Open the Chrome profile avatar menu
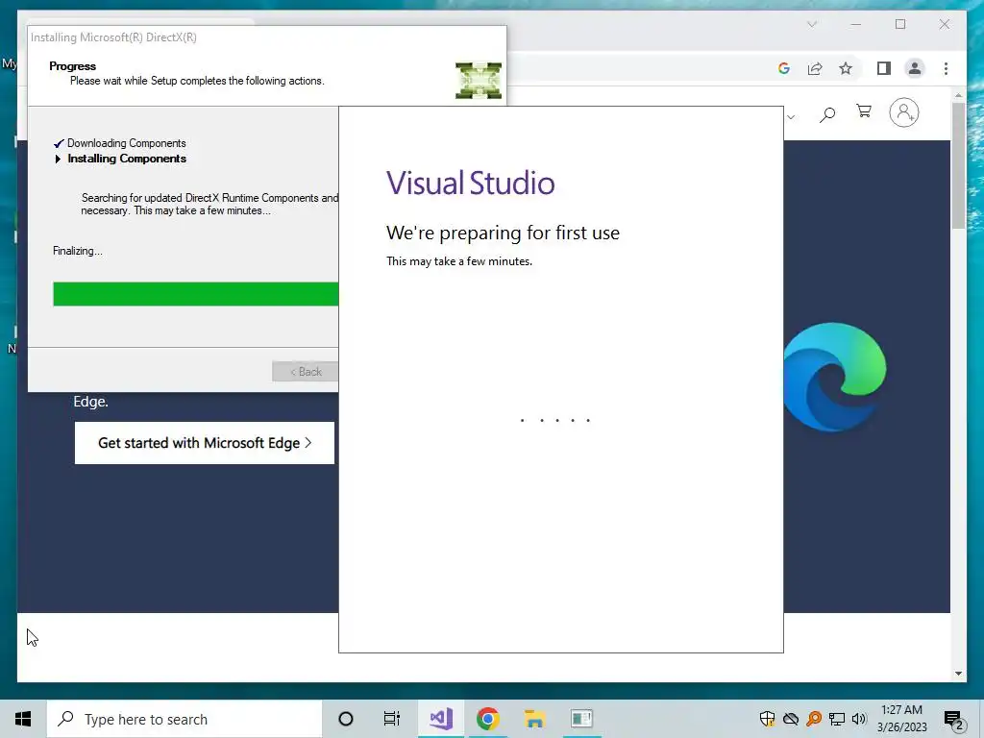Screen dimensions: 984x738 point(915,68)
